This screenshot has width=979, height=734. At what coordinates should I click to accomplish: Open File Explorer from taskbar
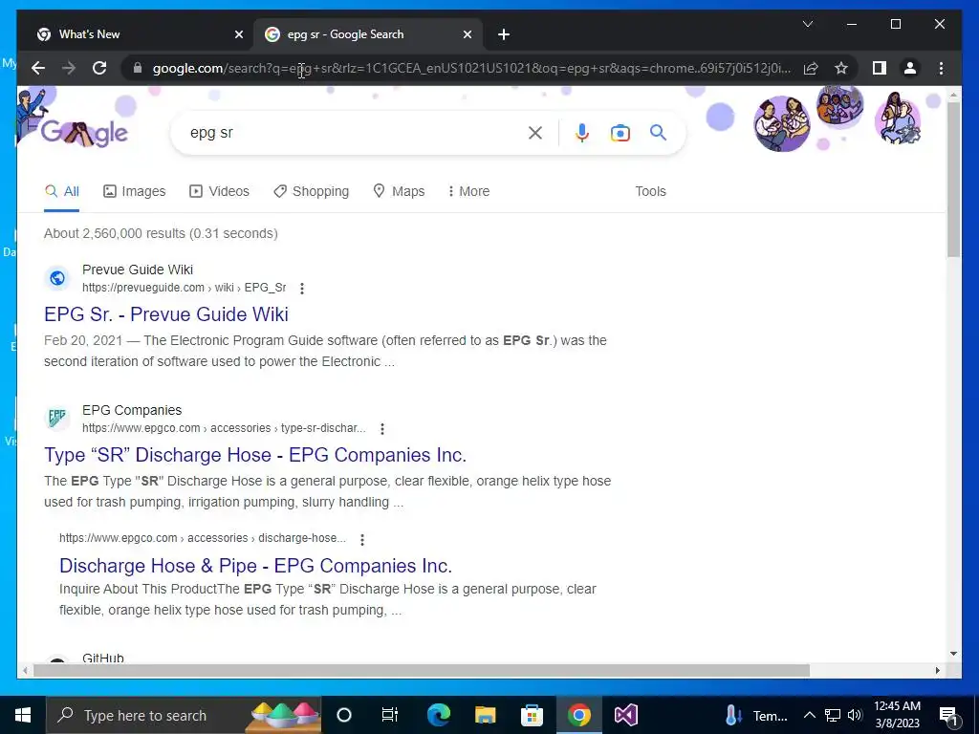[485, 715]
